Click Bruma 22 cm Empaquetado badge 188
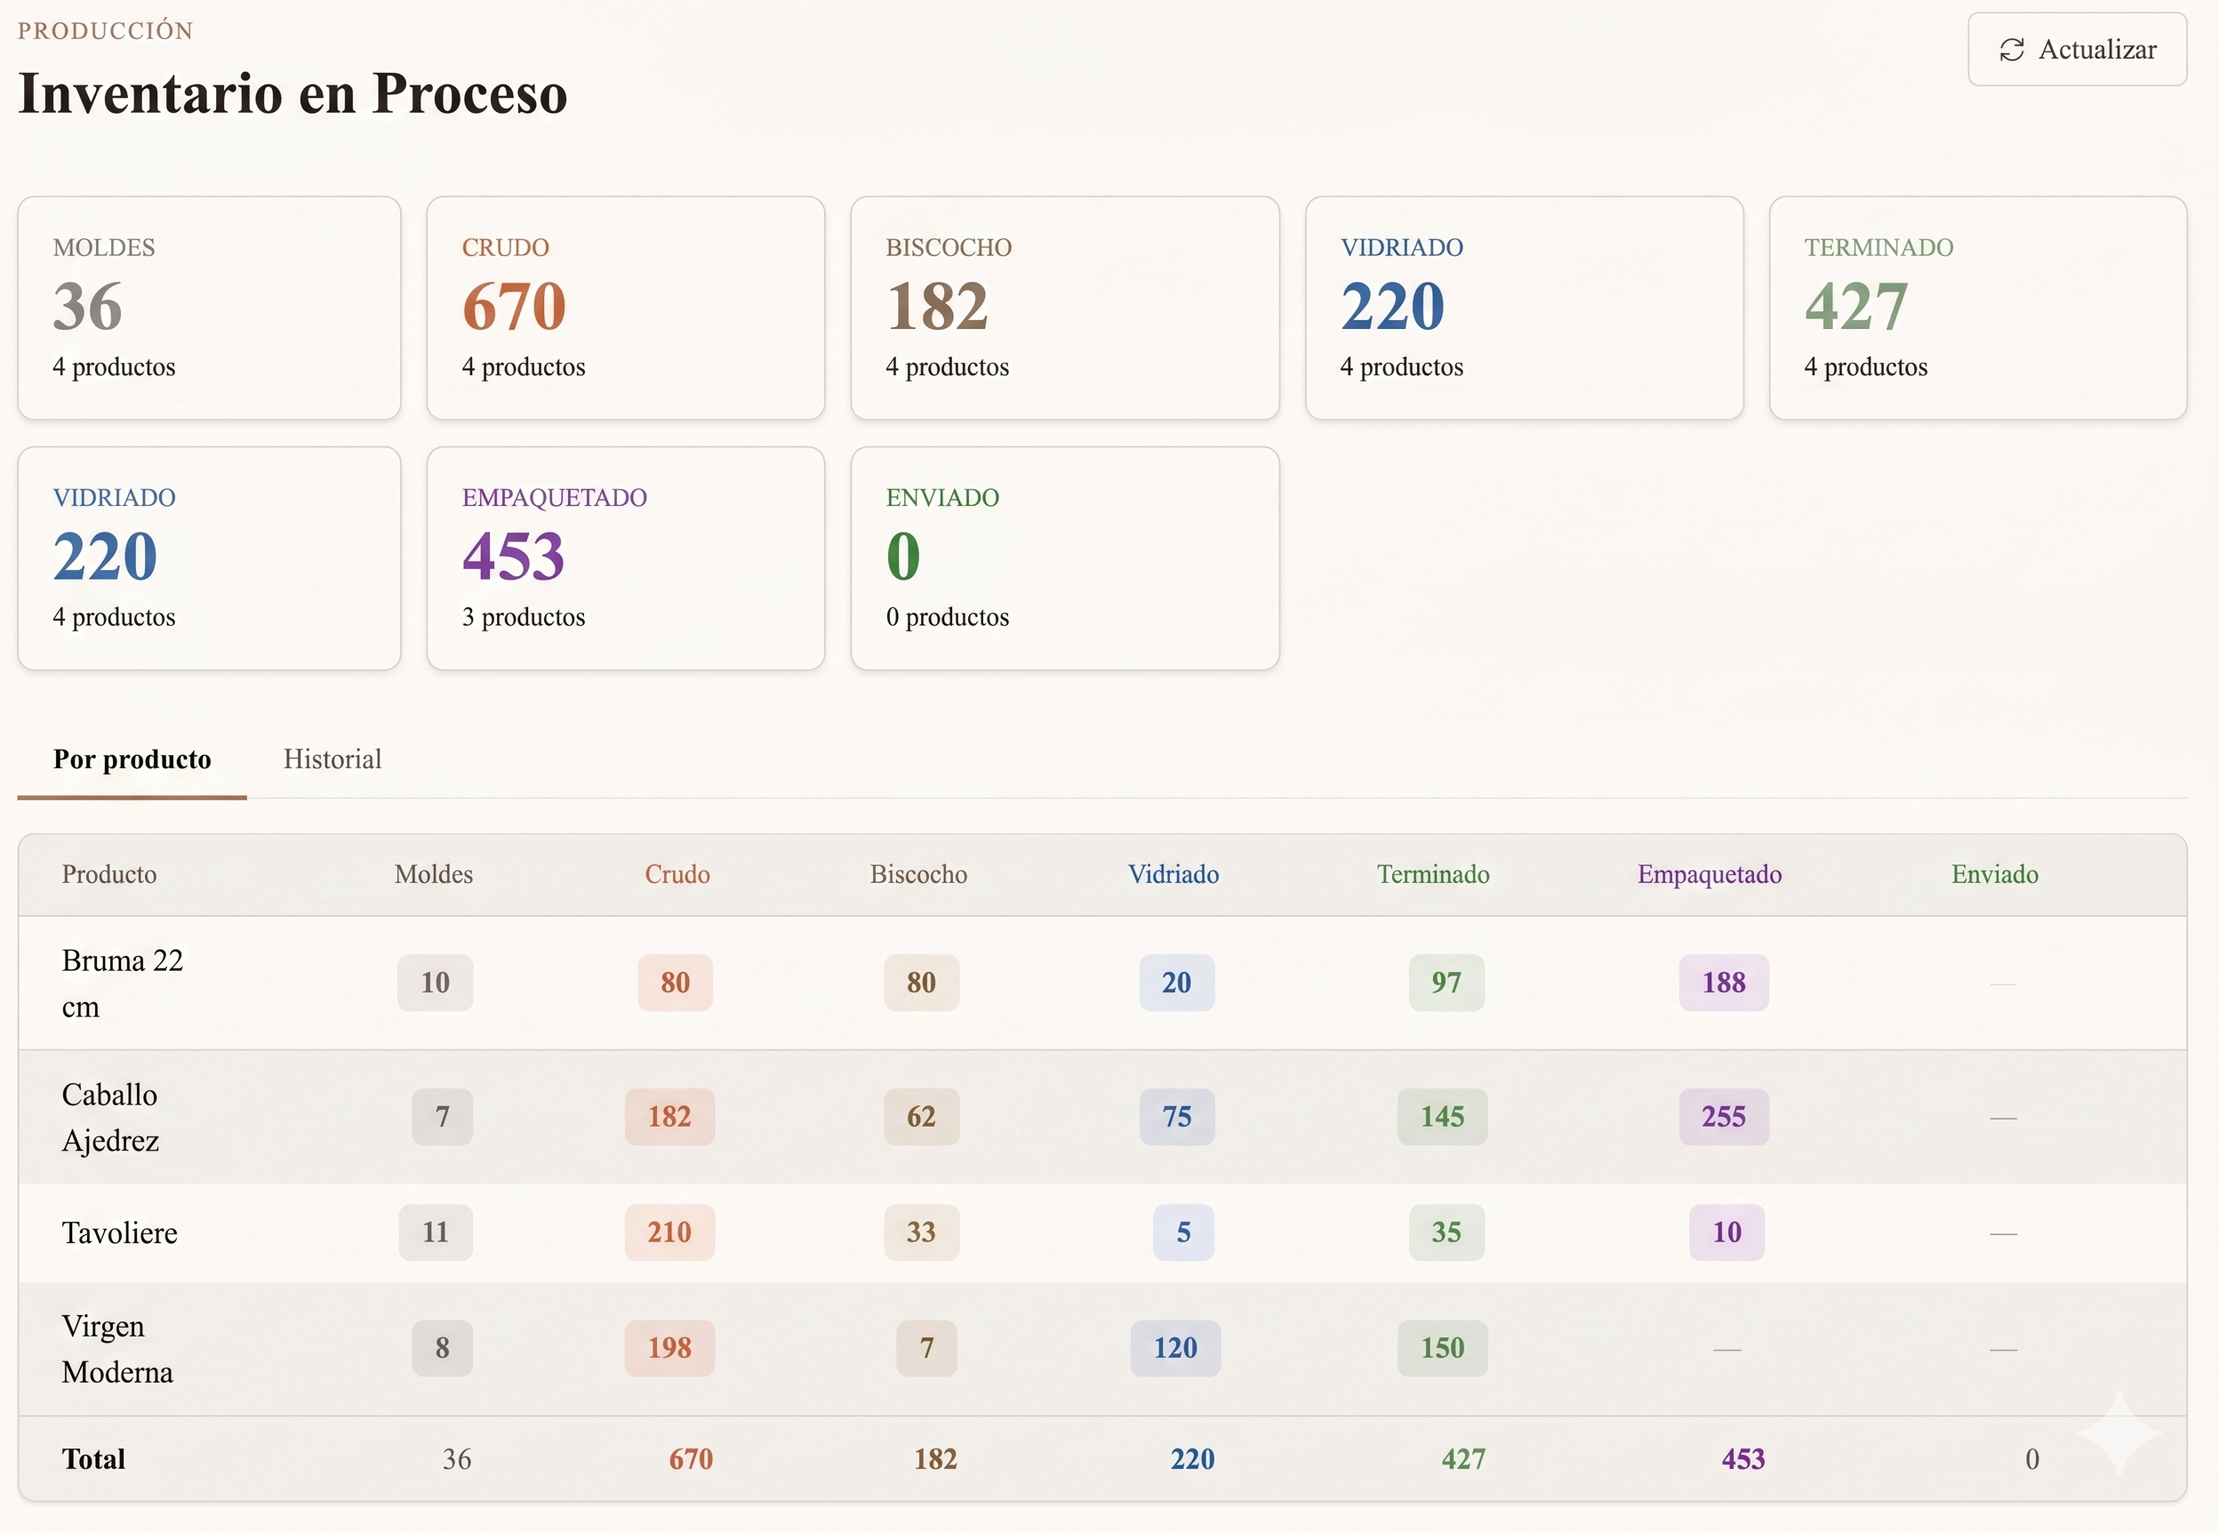The height and width of the screenshot is (1533, 2219). click(x=1724, y=983)
